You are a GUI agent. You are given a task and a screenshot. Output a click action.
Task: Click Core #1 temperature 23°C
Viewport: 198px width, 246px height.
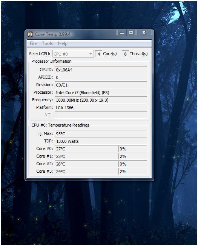point(86,156)
